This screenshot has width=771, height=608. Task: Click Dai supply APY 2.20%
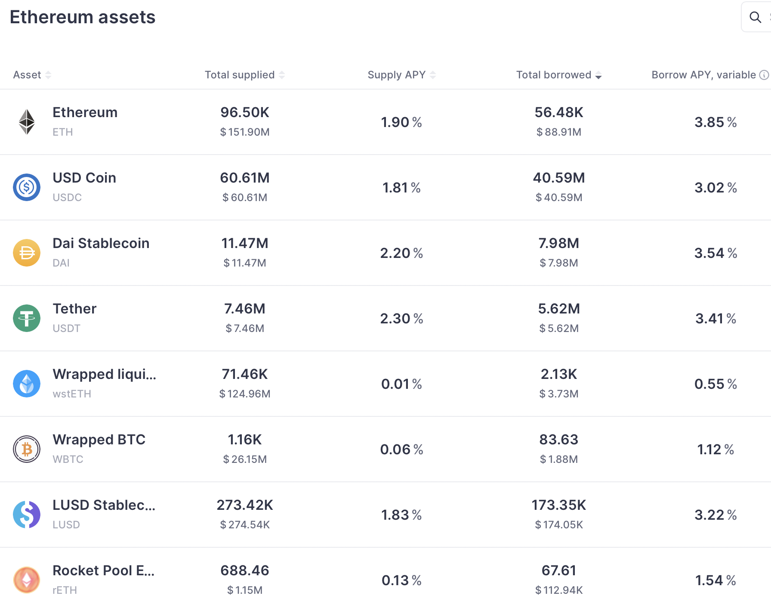(401, 253)
